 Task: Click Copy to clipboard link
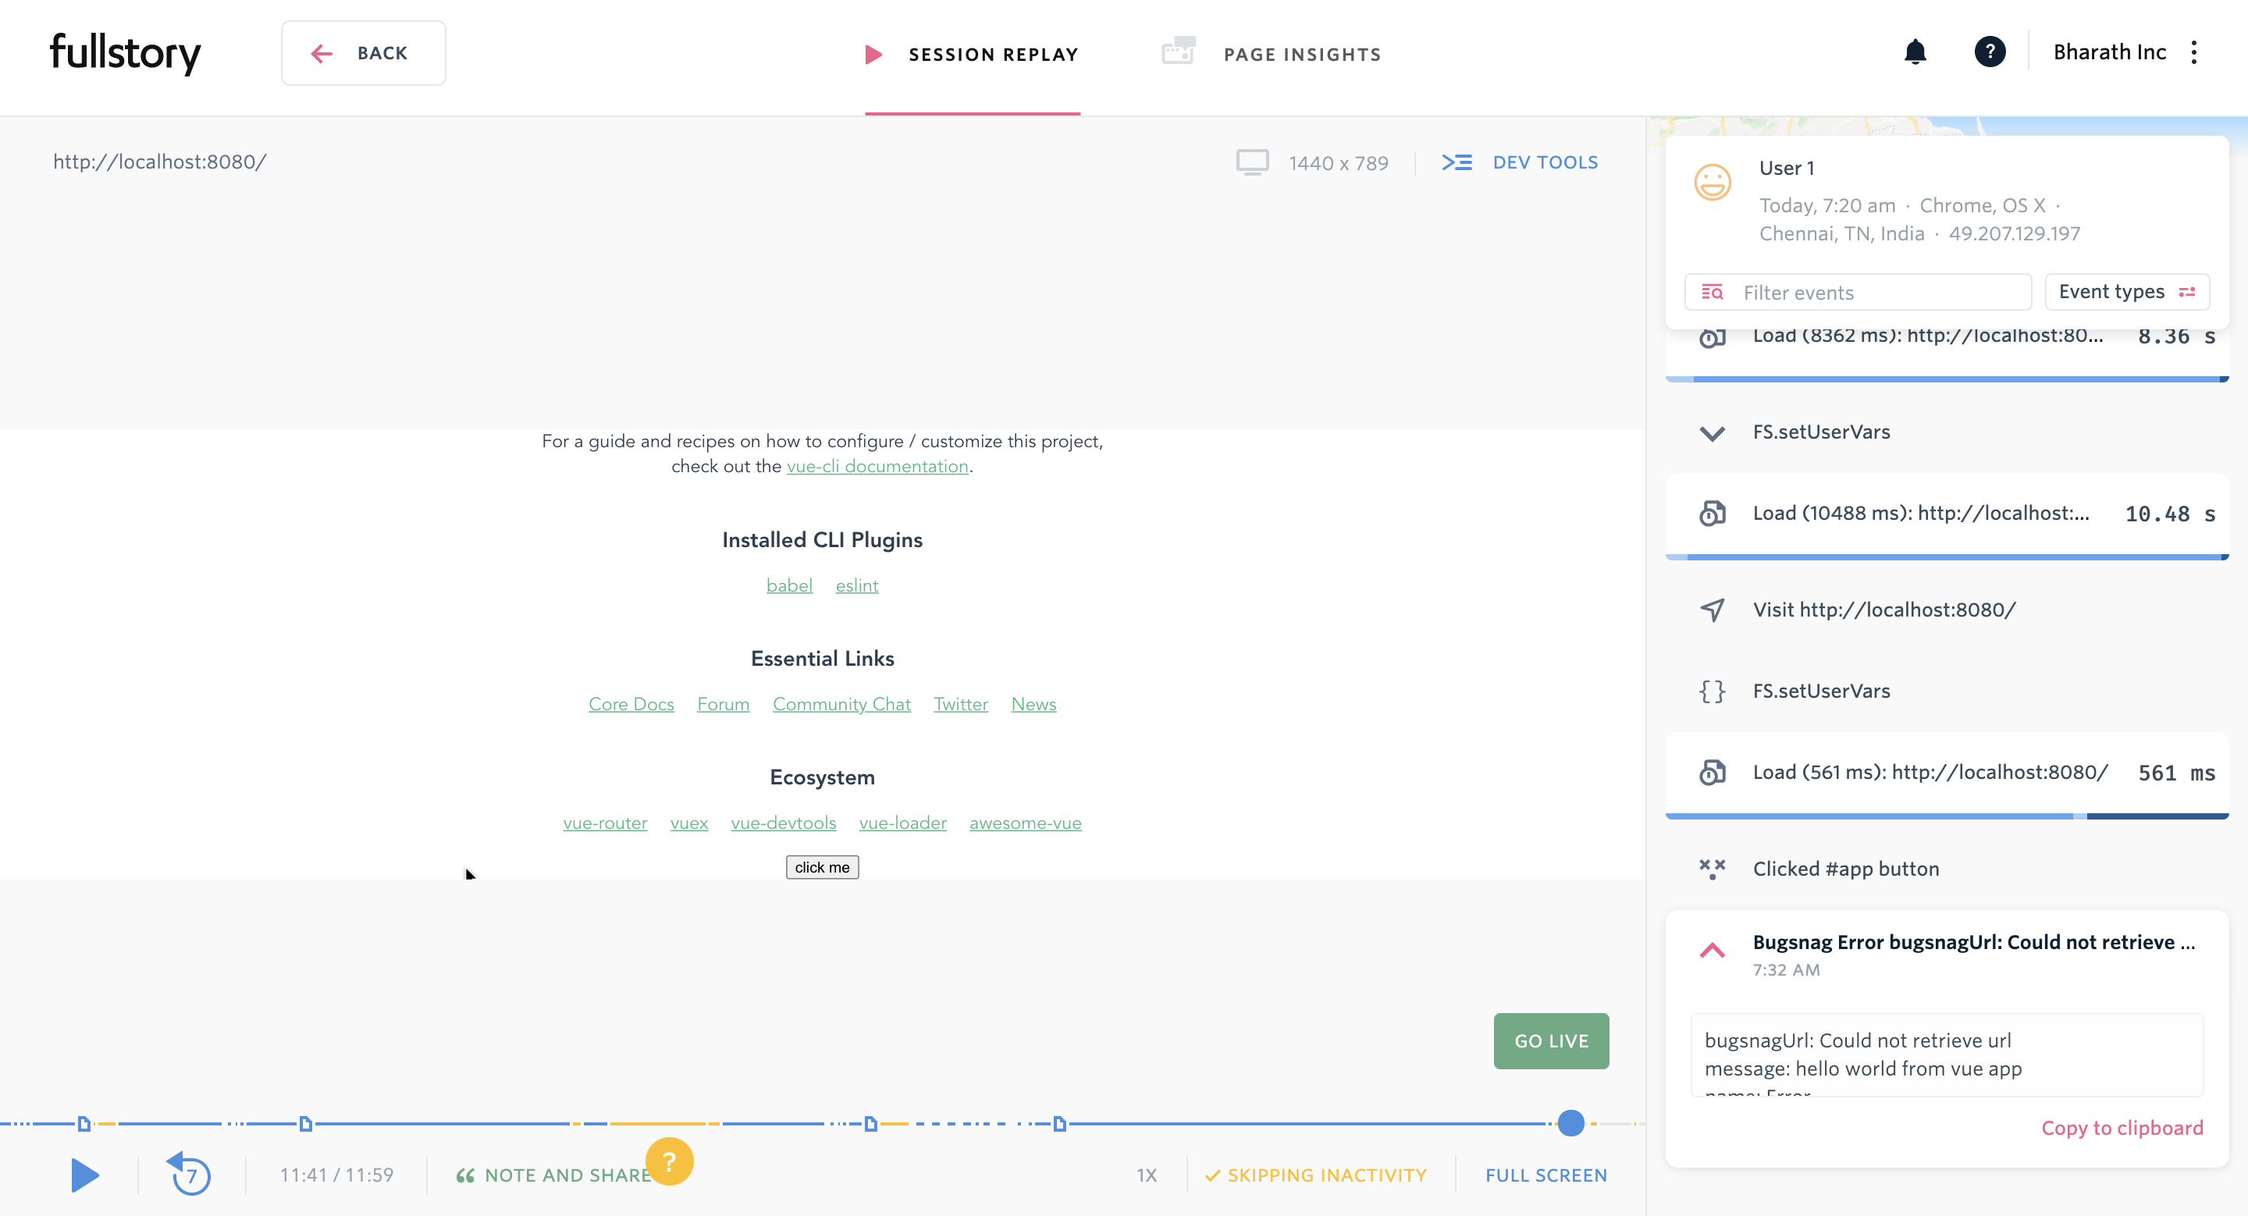click(x=2122, y=1128)
